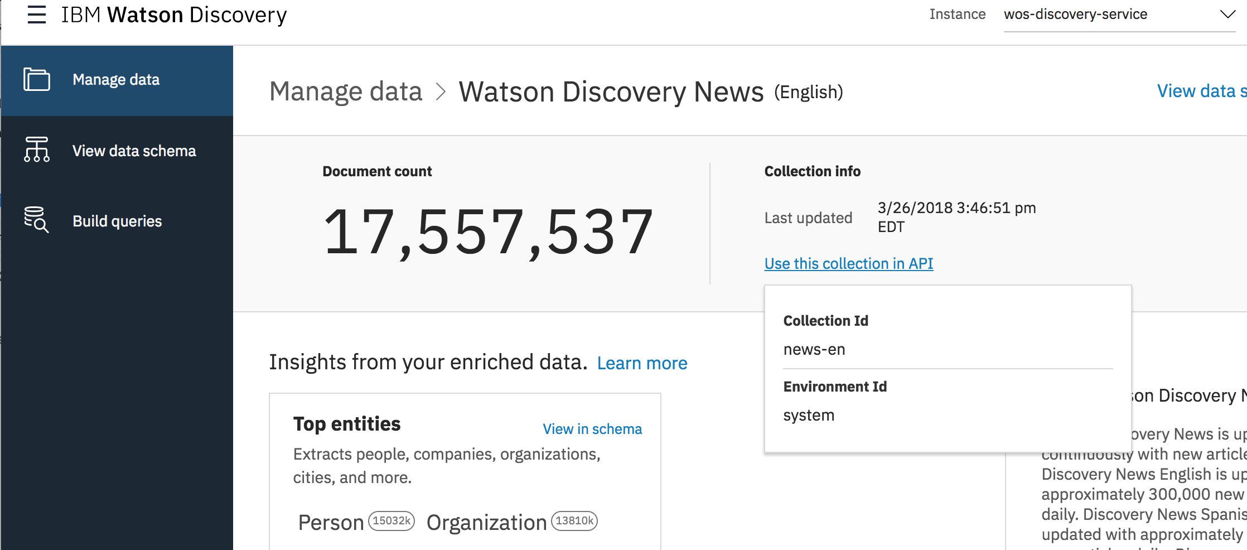Select Manage data in sidebar
1247x550 pixels.
pos(117,80)
